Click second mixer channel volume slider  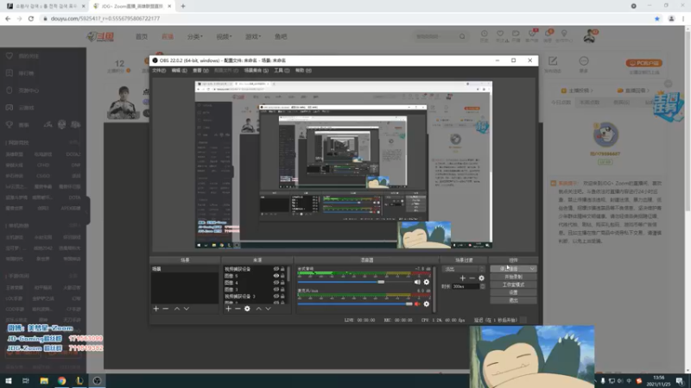tap(355, 304)
